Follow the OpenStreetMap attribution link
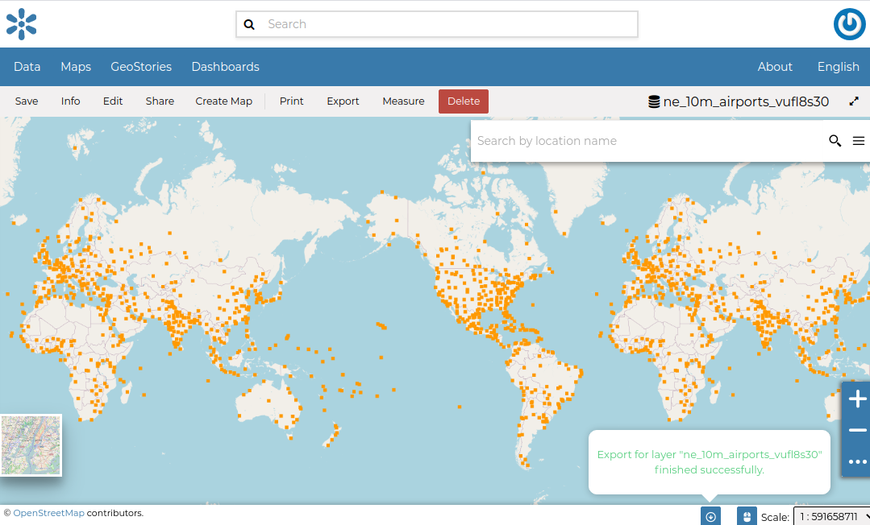 48,513
